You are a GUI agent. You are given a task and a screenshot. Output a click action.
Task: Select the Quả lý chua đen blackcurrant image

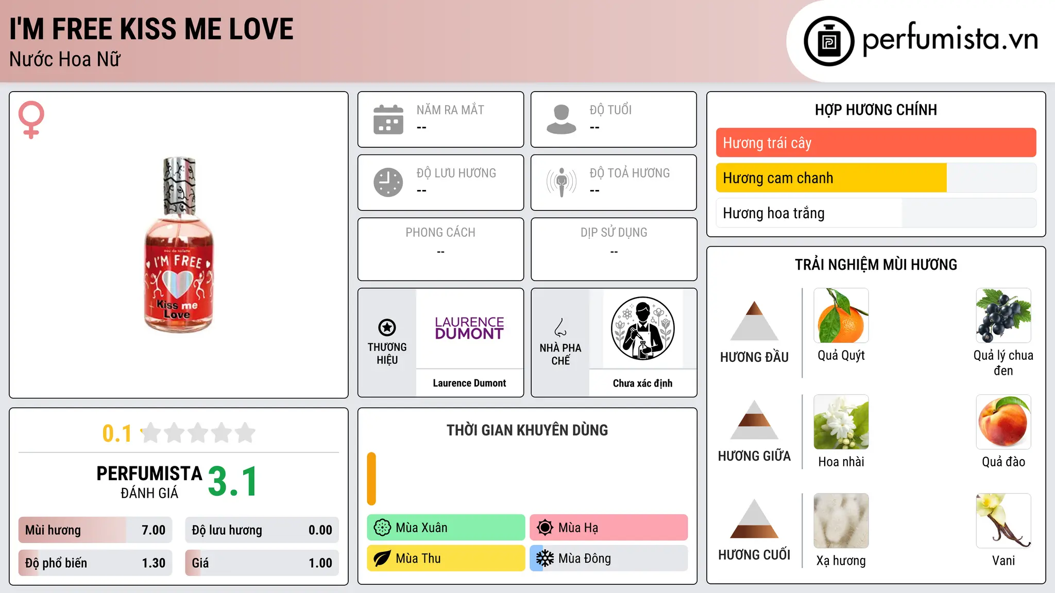pyautogui.click(x=1003, y=316)
